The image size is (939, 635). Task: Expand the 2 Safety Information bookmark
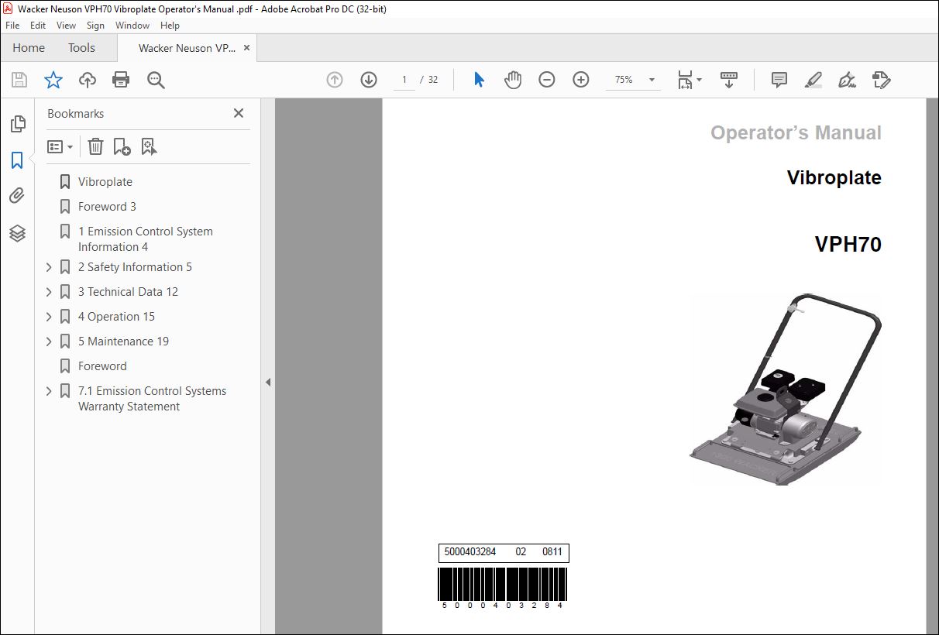point(49,267)
